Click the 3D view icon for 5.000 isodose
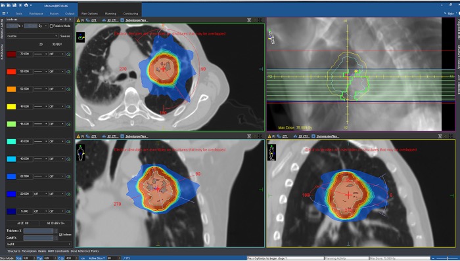 click(x=68, y=211)
